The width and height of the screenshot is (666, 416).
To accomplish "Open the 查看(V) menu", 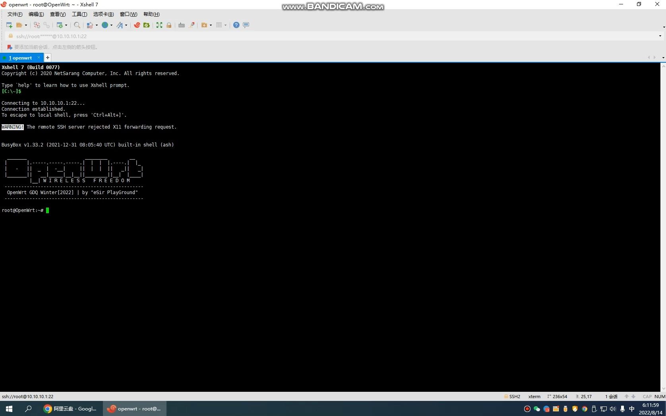I will (58, 14).
